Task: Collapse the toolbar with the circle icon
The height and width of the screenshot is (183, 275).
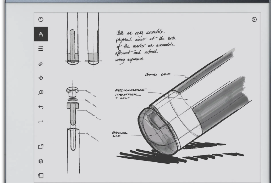Action: pos(41,20)
